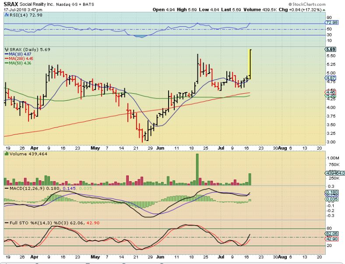Click the May label on the upper date axis
Screen dimensions: 345x264
[x=95, y=148]
